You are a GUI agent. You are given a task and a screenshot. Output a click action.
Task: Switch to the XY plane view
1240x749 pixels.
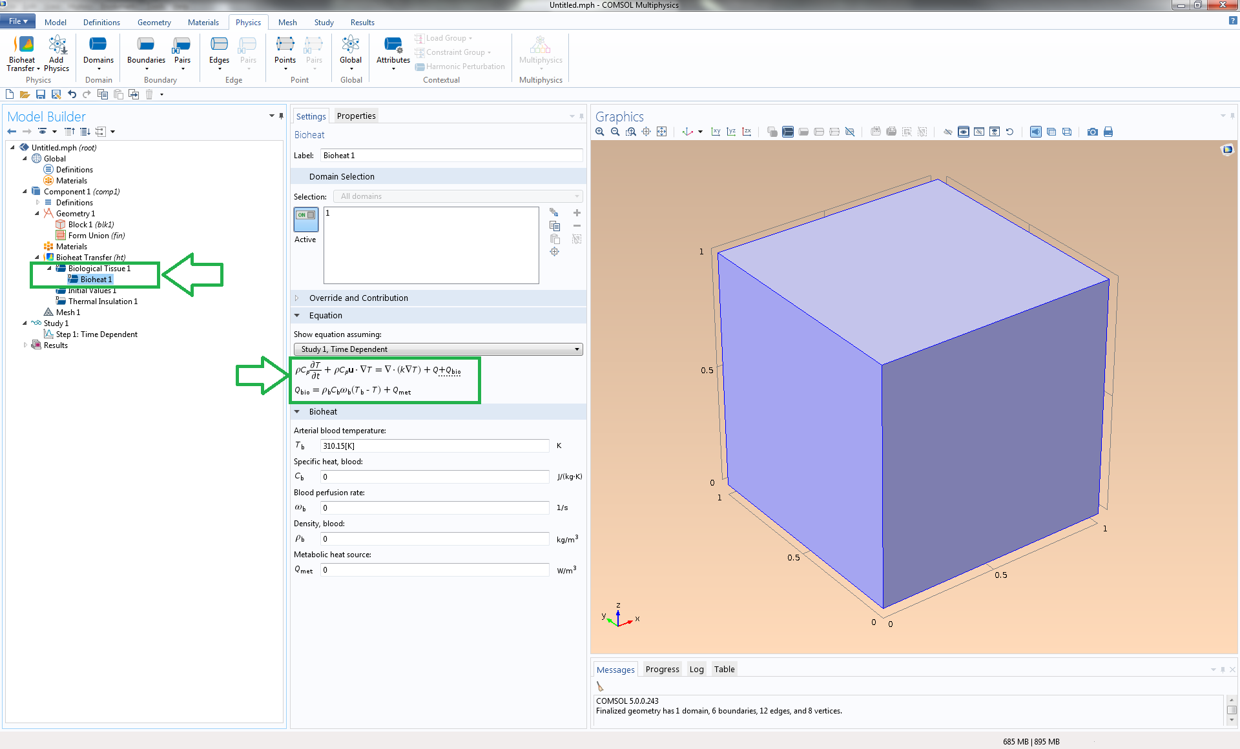pos(716,132)
